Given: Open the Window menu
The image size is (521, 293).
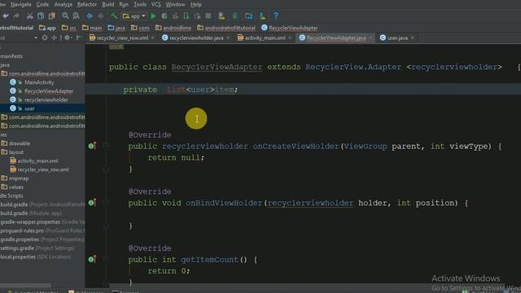Looking at the screenshot, I should click(x=175, y=5).
